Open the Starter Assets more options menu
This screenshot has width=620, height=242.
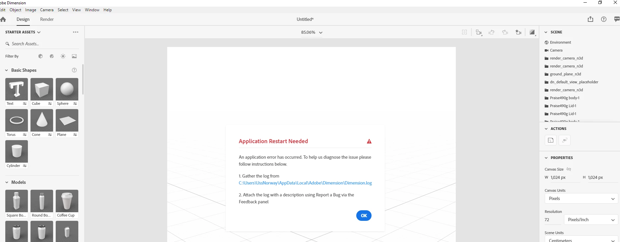(76, 32)
